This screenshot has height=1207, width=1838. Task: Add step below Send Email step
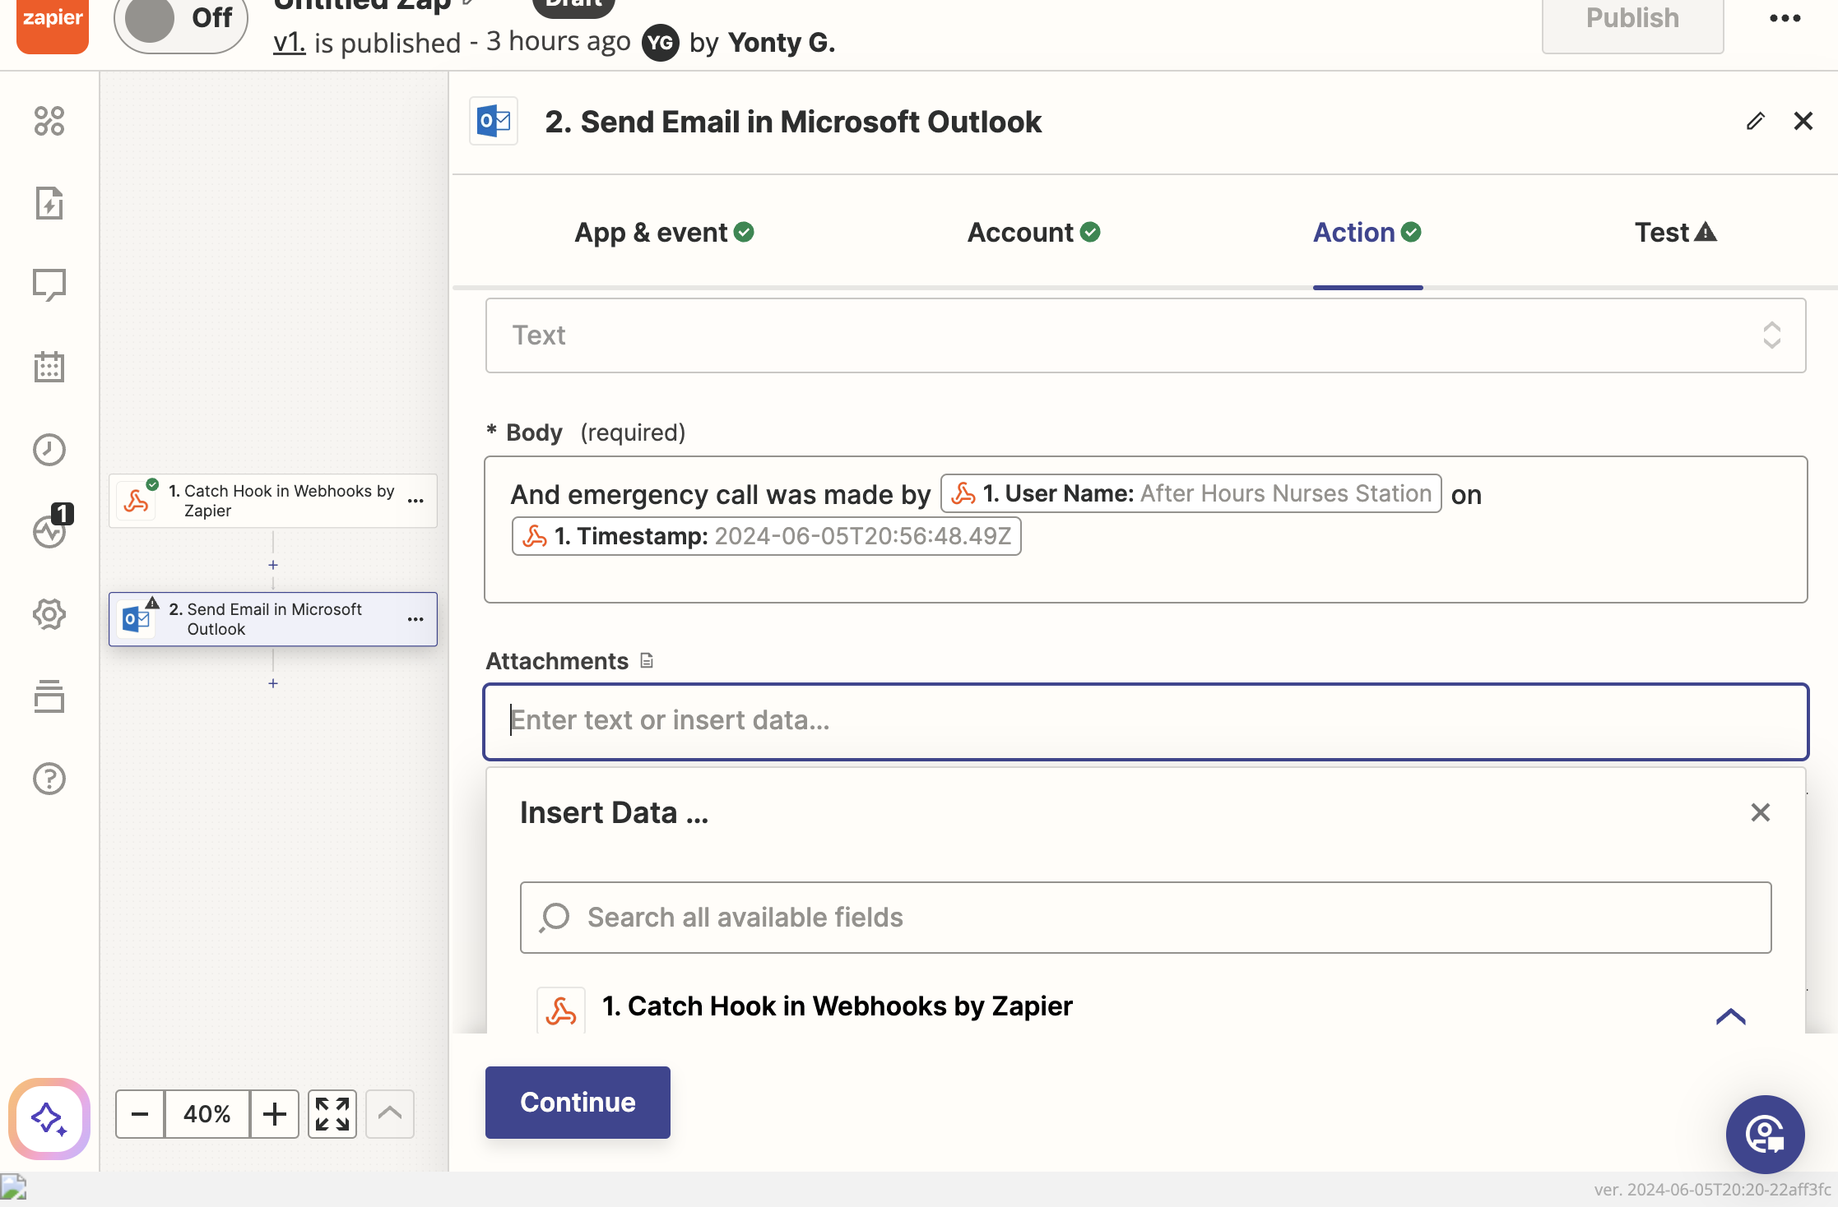point(273,683)
